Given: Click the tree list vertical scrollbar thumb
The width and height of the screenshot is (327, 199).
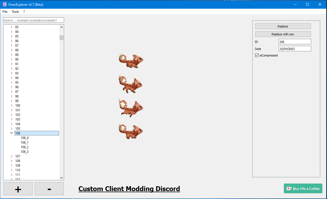Looking at the screenshot, I should click(62, 37).
